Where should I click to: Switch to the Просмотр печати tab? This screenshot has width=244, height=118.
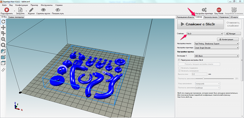click(x=211, y=17)
